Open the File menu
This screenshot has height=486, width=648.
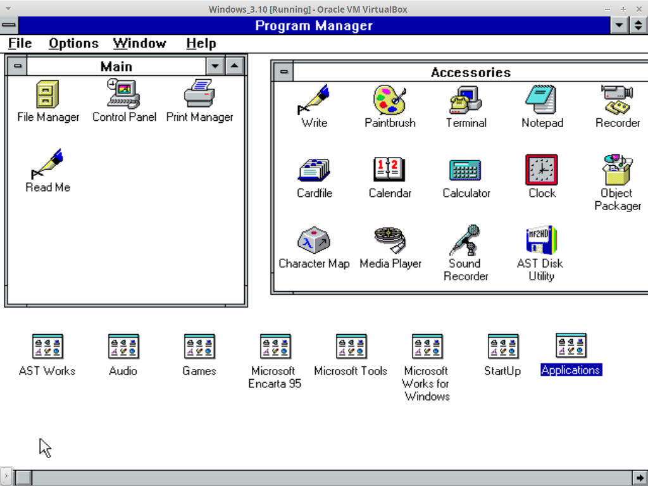click(x=20, y=44)
